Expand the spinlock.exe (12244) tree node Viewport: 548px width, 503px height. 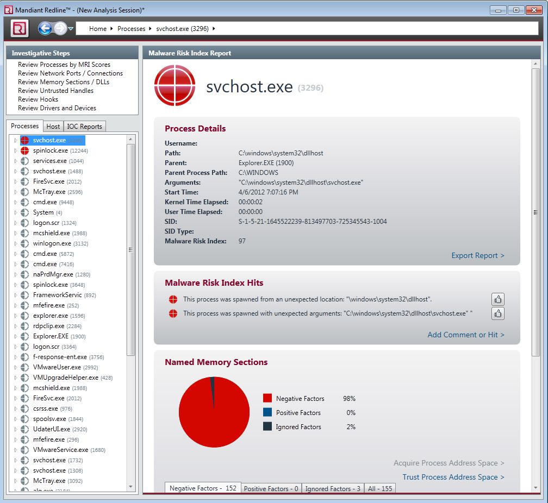15,150
